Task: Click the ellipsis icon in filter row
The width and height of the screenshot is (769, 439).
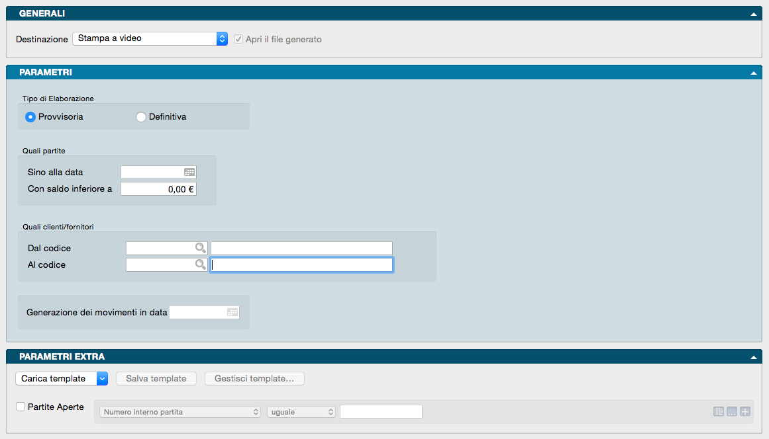Action: pyautogui.click(x=732, y=412)
